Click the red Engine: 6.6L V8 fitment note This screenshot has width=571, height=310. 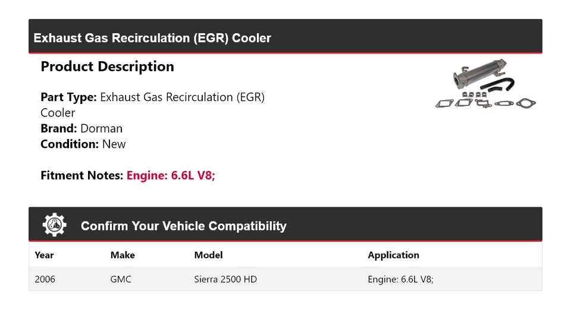click(x=171, y=176)
